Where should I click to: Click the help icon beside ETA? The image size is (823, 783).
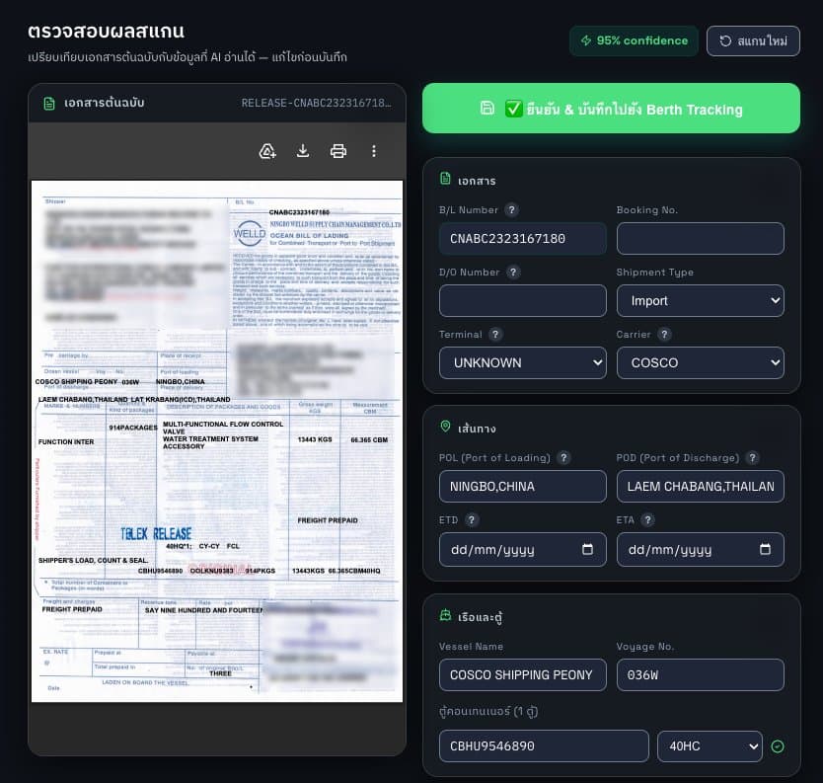tap(648, 520)
